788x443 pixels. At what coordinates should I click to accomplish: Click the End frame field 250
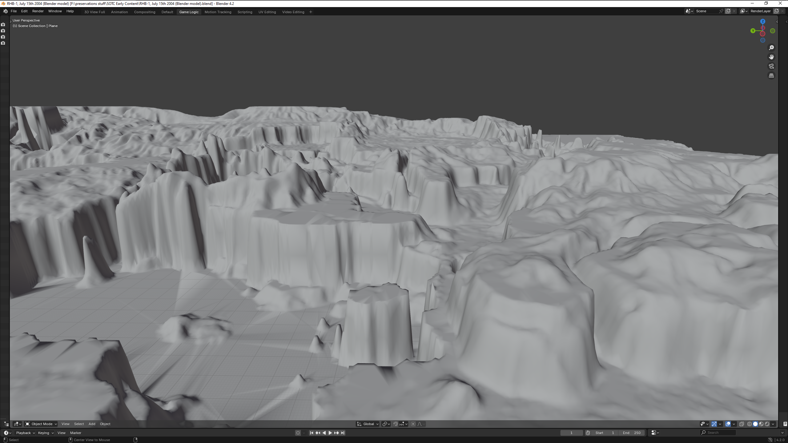coord(632,433)
